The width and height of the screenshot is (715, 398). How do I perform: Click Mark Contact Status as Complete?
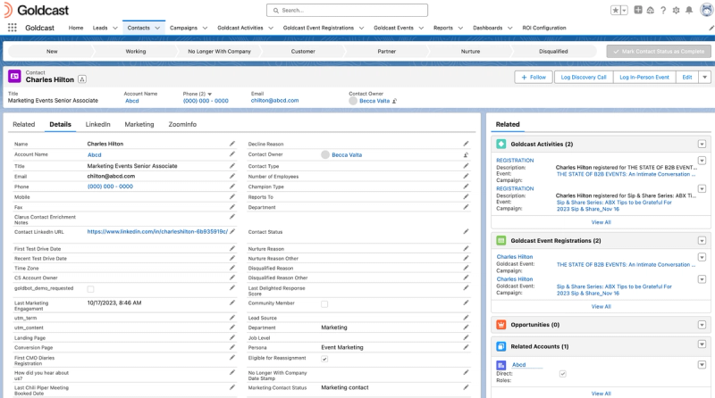pos(659,52)
